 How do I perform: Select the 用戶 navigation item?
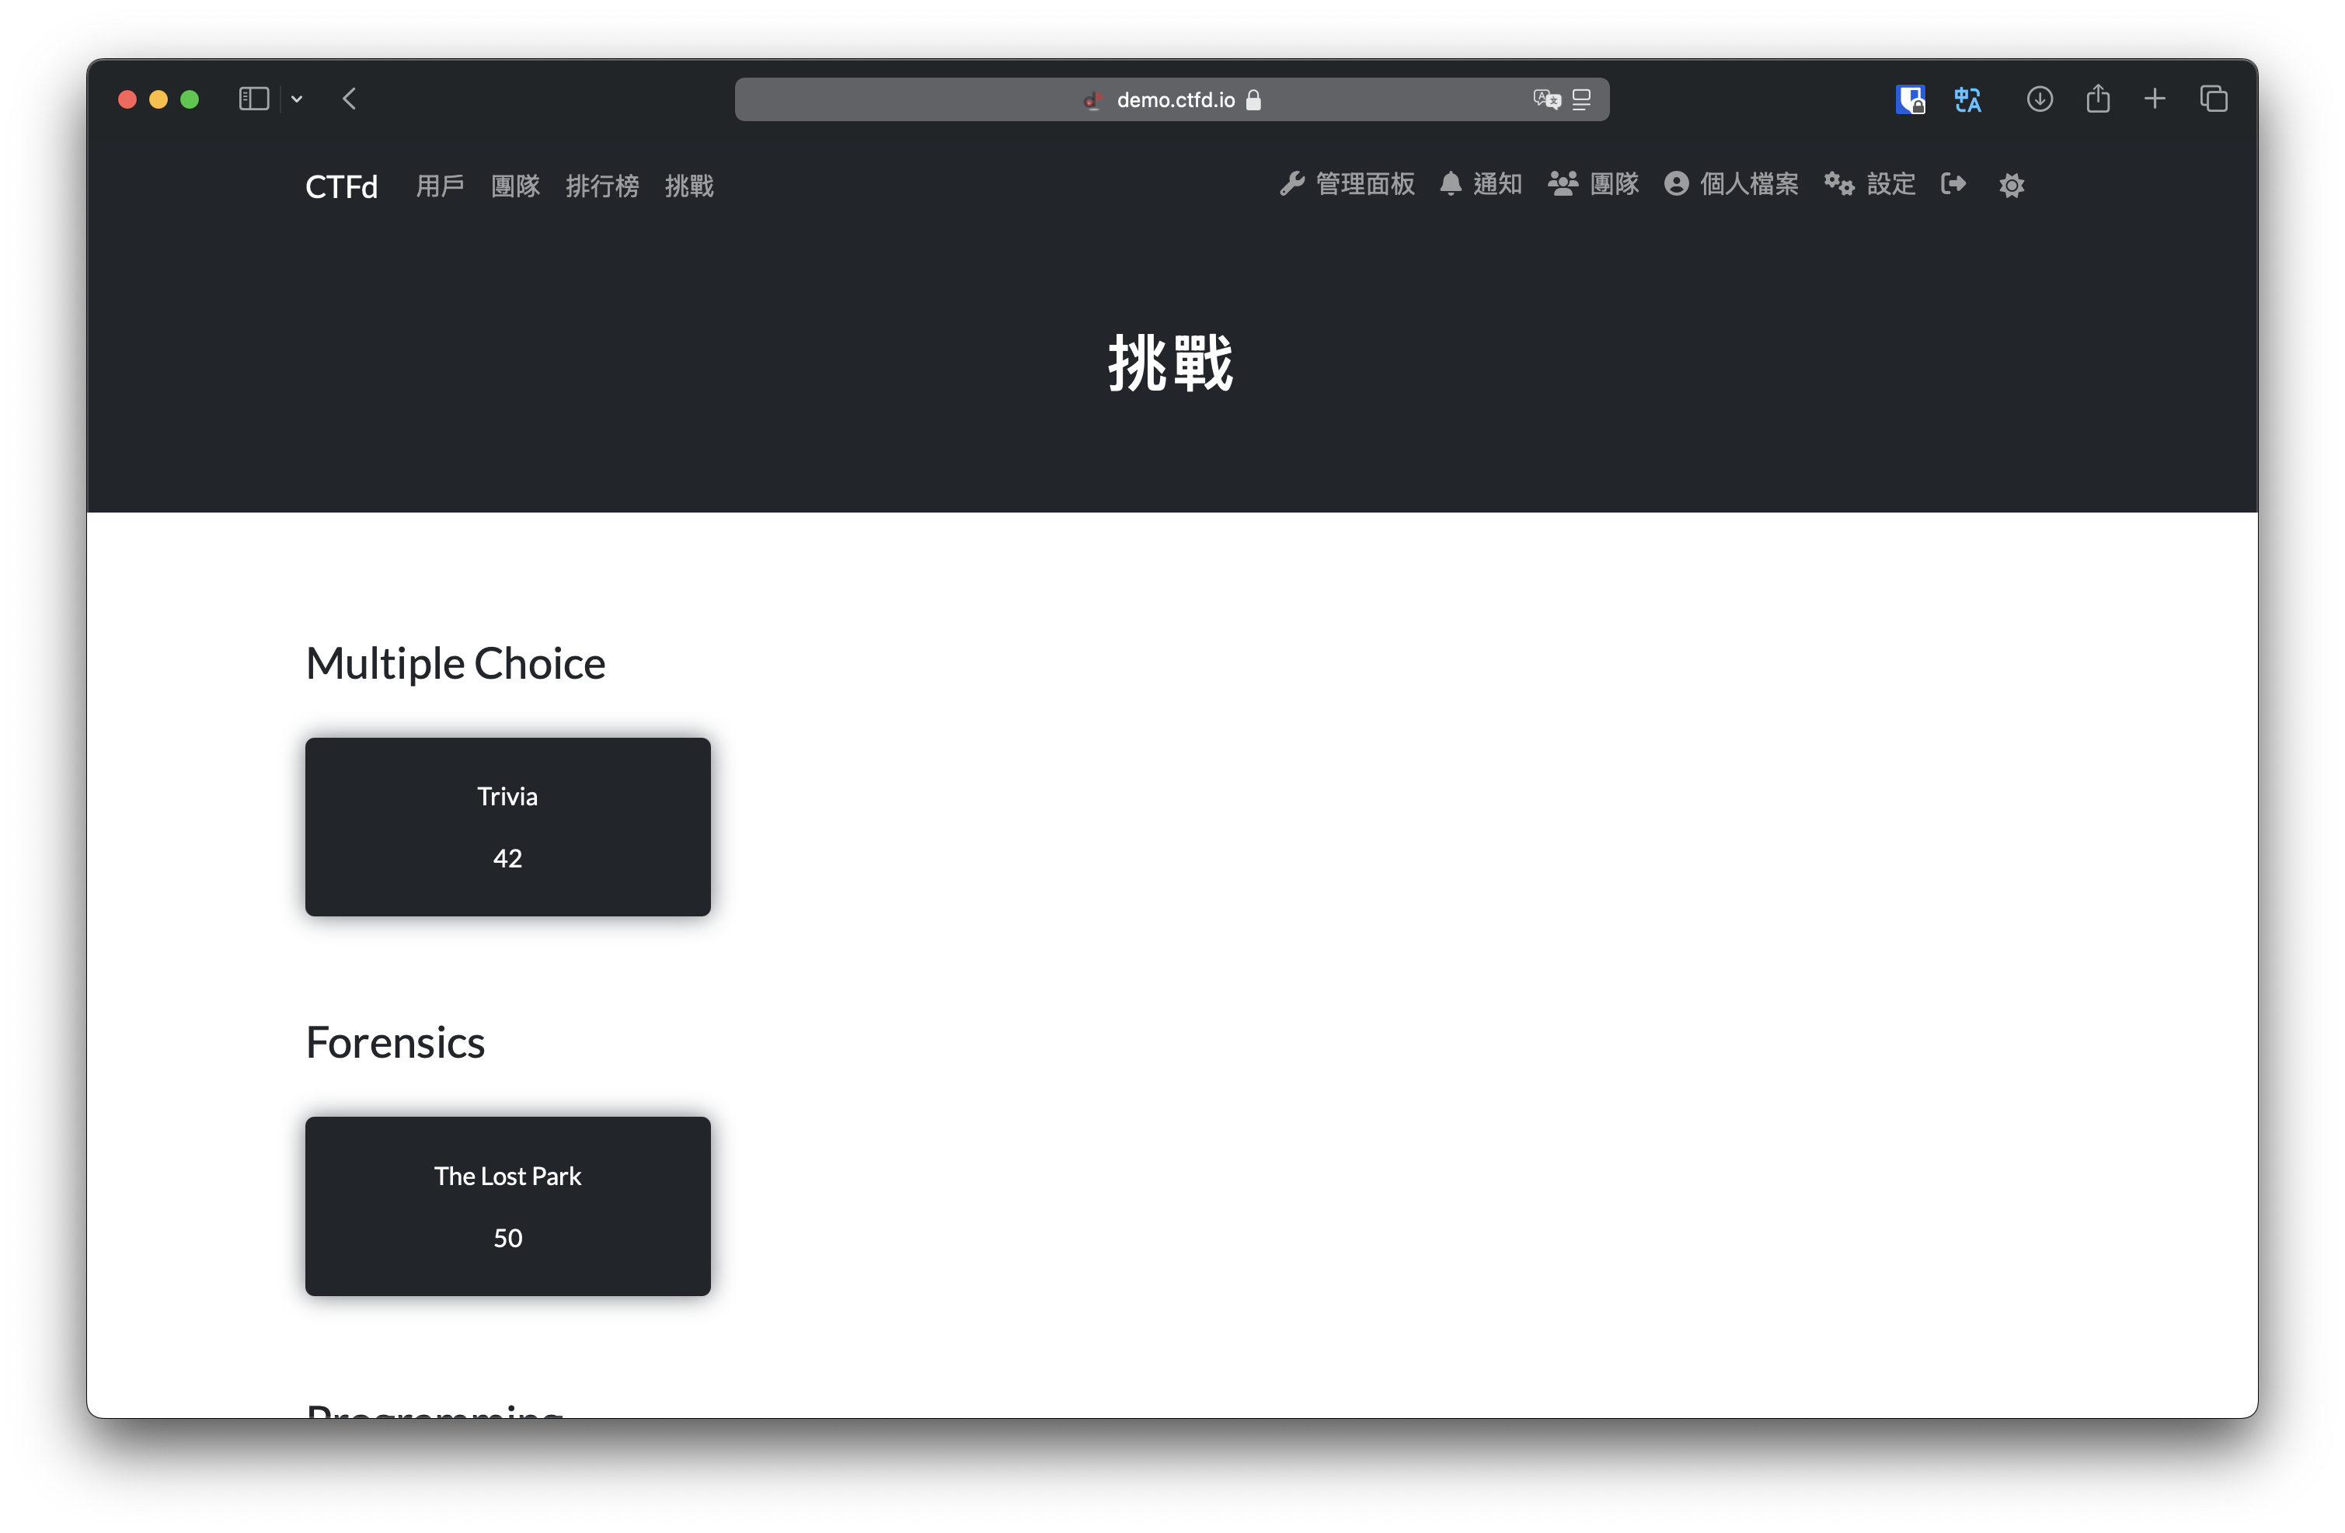click(440, 186)
